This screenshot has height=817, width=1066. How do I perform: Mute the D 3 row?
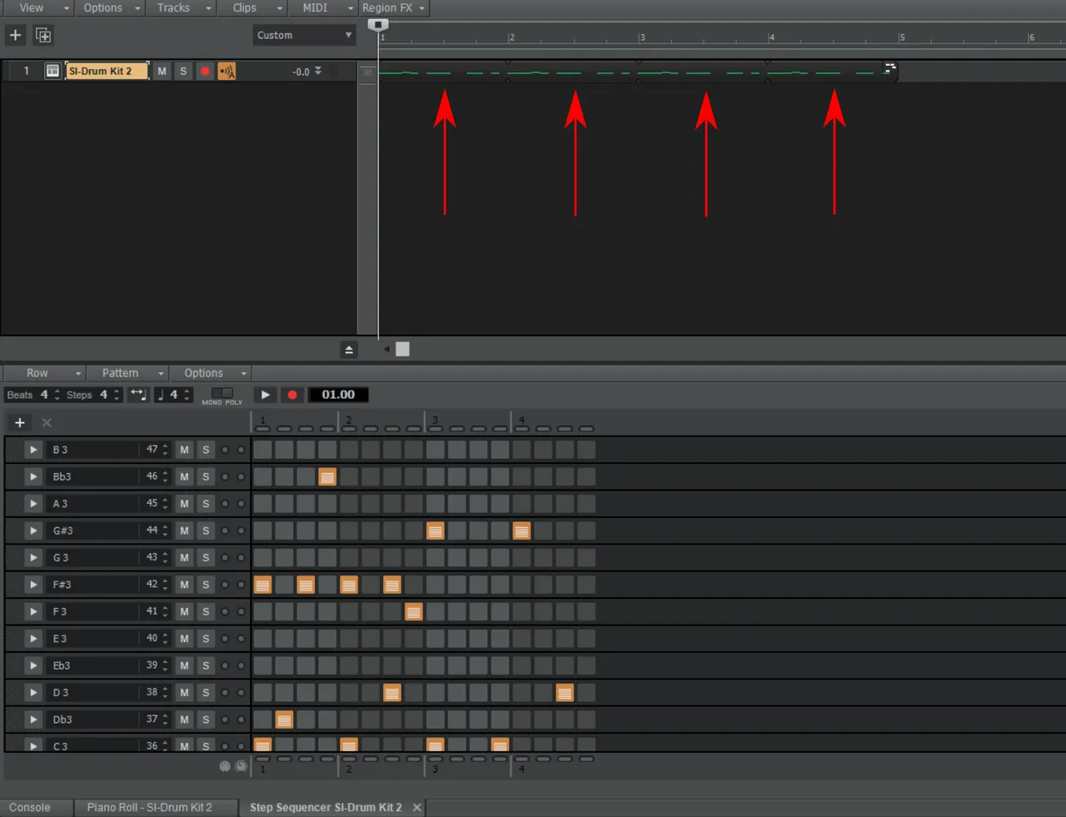[184, 692]
